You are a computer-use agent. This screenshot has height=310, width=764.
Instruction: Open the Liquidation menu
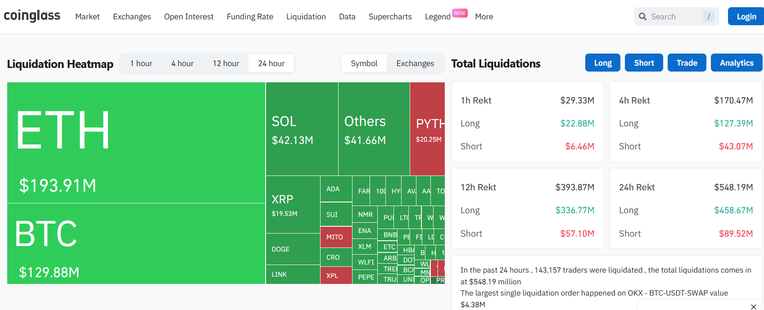(x=306, y=17)
